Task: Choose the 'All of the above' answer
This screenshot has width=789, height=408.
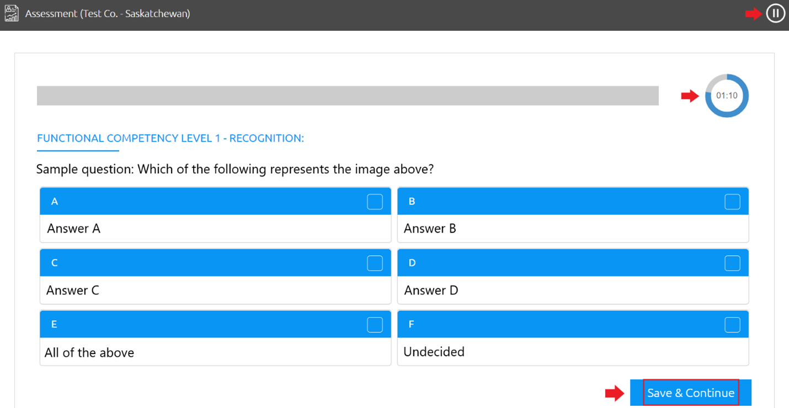Action: point(89,352)
